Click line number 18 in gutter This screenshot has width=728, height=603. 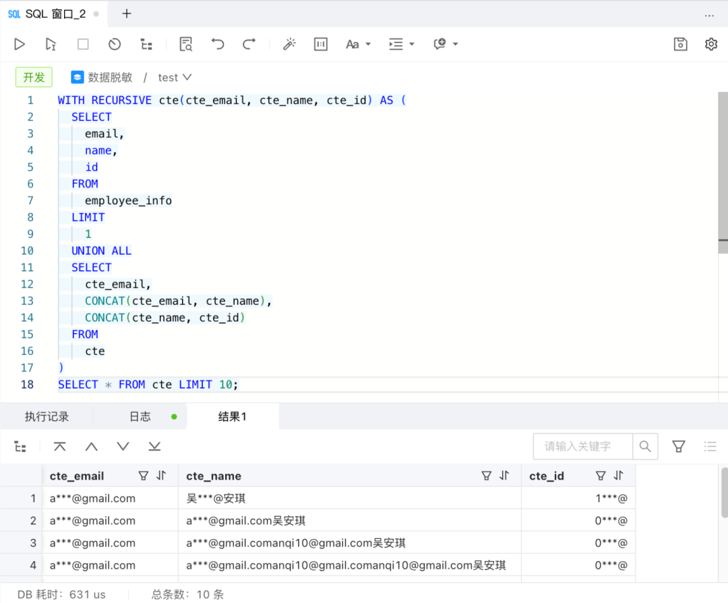[27, 384]
